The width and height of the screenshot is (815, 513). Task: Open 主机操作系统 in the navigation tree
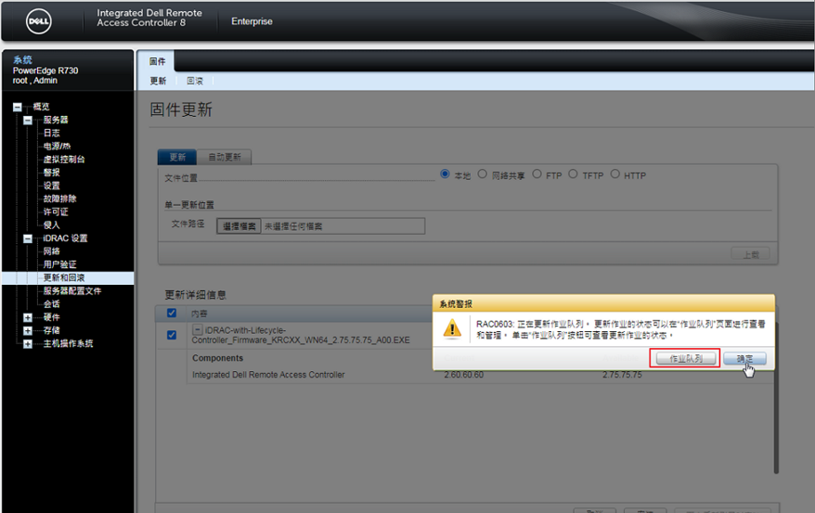click(68, 343)
